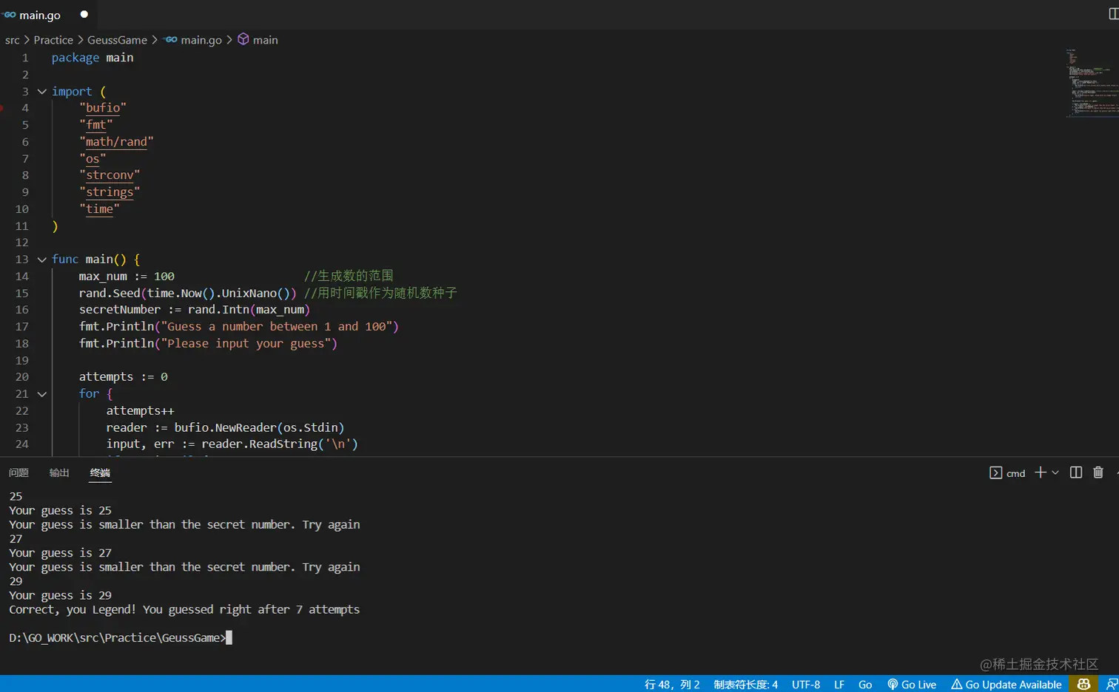Click the 行 48, 列 2 cursor position
This screenshot has width=1119, height=692.
(672, 685)
